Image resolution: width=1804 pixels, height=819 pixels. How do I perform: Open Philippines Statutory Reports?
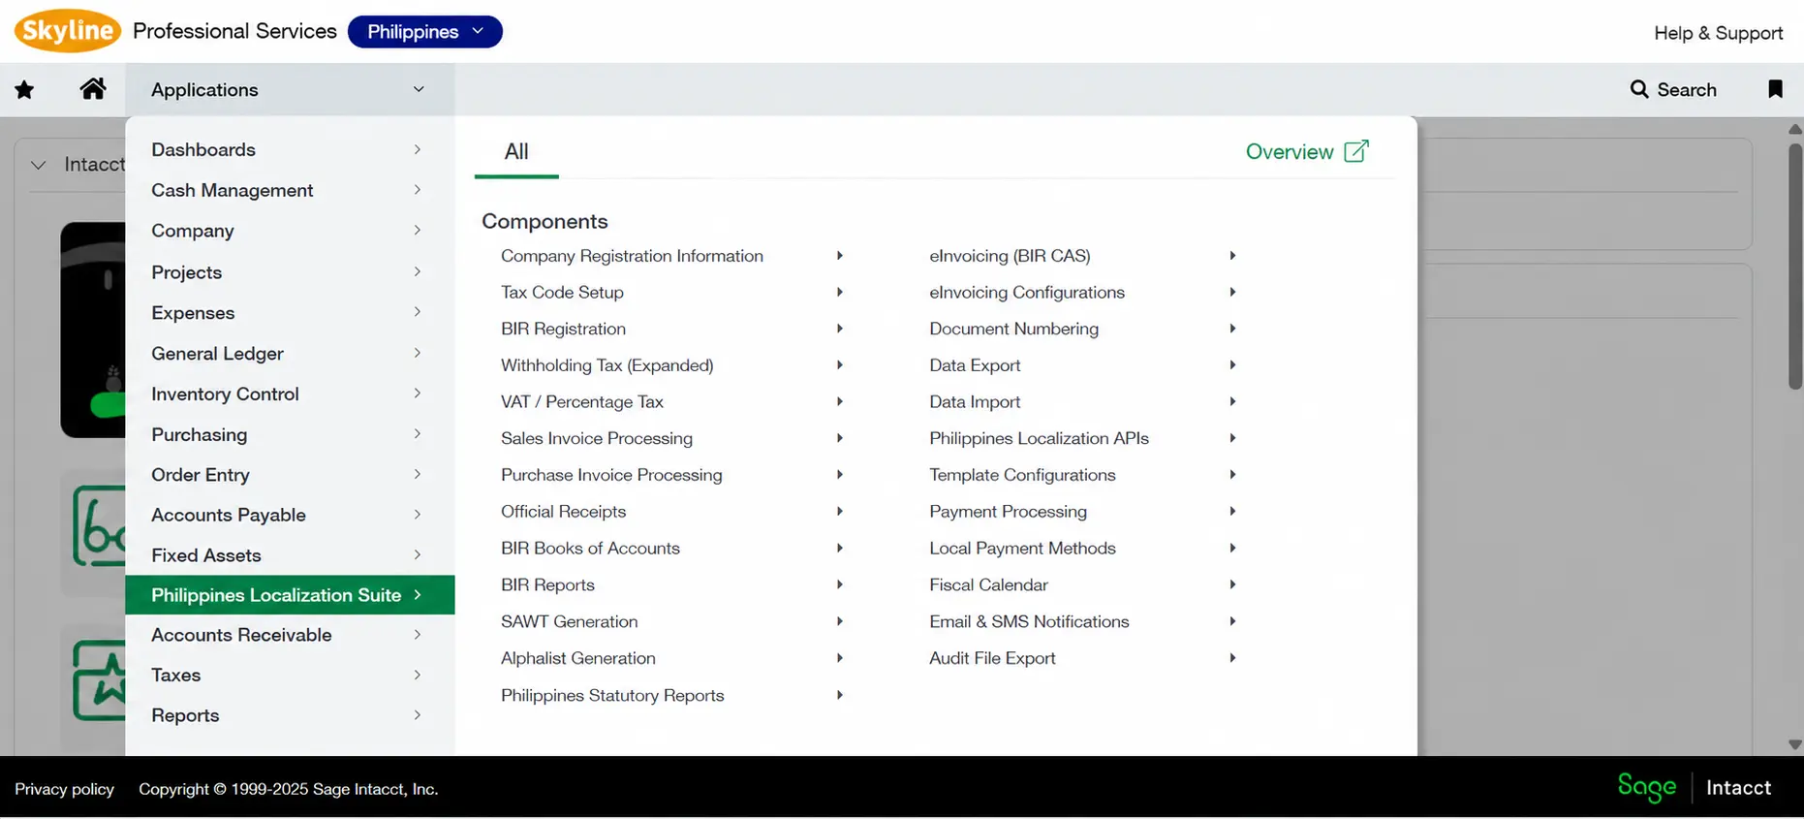(612, 695)
